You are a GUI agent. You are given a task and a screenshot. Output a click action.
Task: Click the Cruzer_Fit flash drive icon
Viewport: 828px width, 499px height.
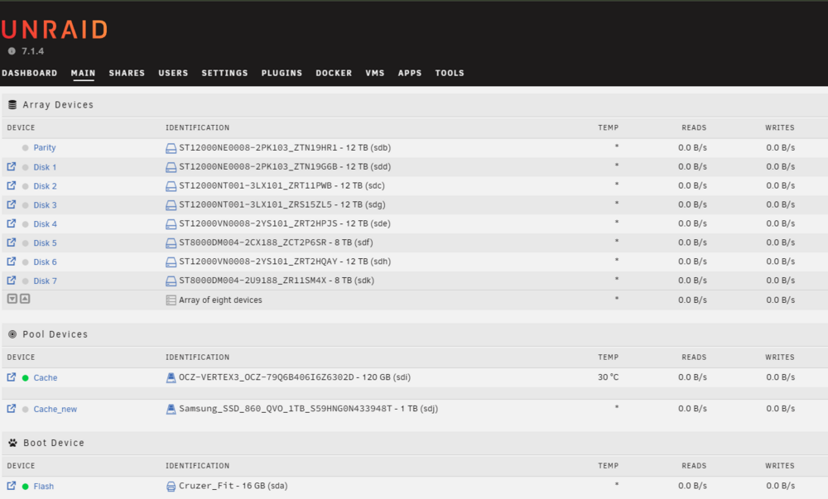(171, 487)
